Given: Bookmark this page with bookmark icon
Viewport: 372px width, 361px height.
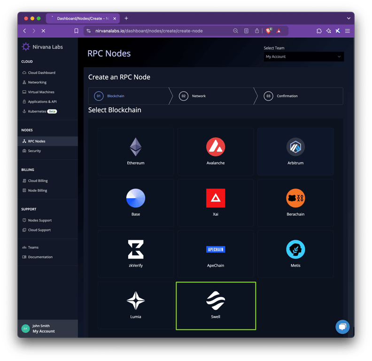Looking at the screenshot, I should click(x=76, y=31).
